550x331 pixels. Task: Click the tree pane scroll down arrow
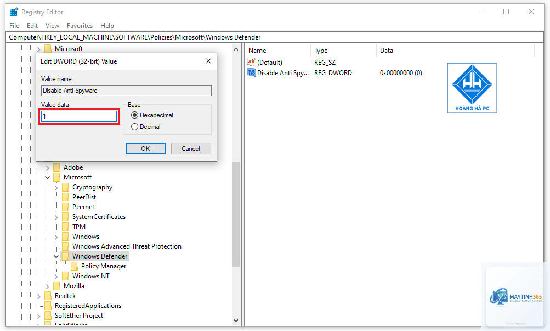coord(236,320)
